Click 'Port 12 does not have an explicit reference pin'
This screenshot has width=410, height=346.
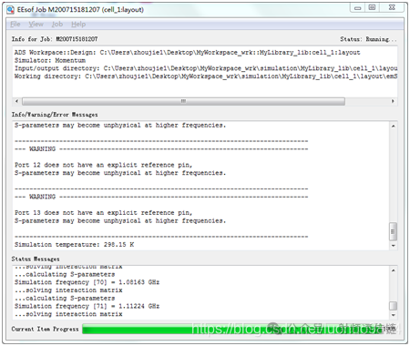click(x=103, y=165)
